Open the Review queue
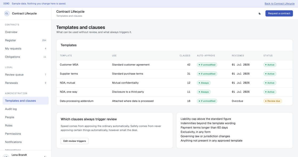 coord(26,75)
